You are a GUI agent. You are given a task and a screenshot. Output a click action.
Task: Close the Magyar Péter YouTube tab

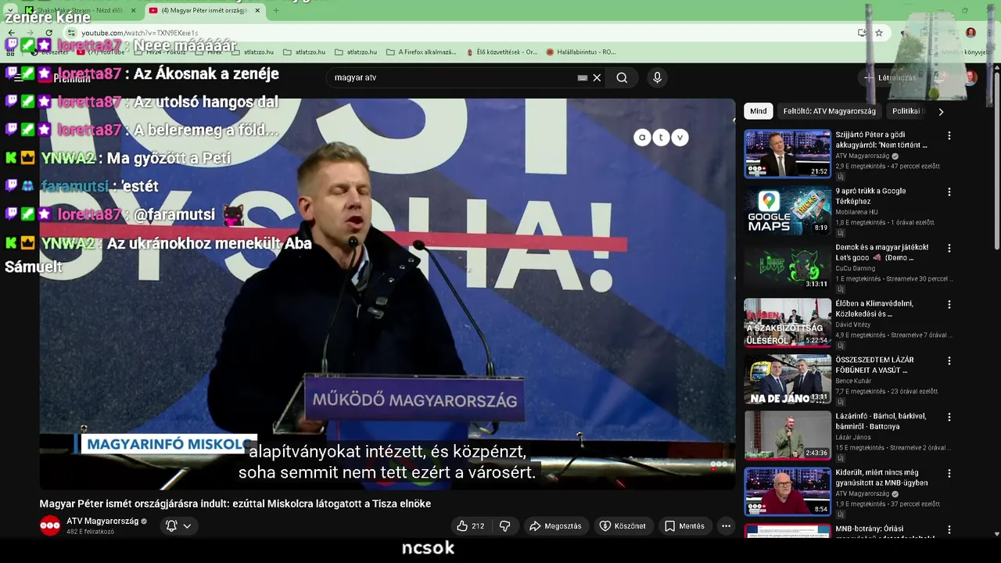click(257, 11)
